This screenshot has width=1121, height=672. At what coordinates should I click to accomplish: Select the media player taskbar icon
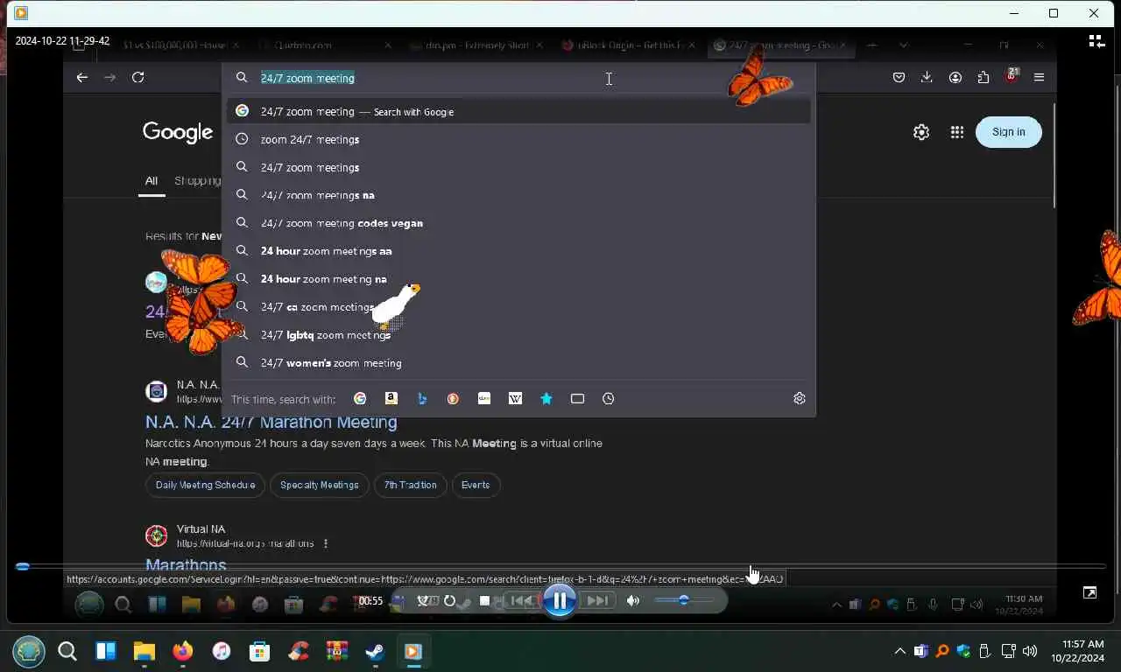pos(413,651)
